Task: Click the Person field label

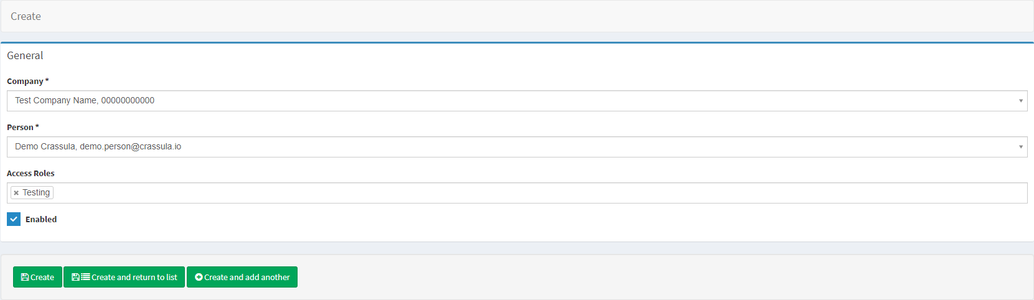Action: click(x=20, y=127)
